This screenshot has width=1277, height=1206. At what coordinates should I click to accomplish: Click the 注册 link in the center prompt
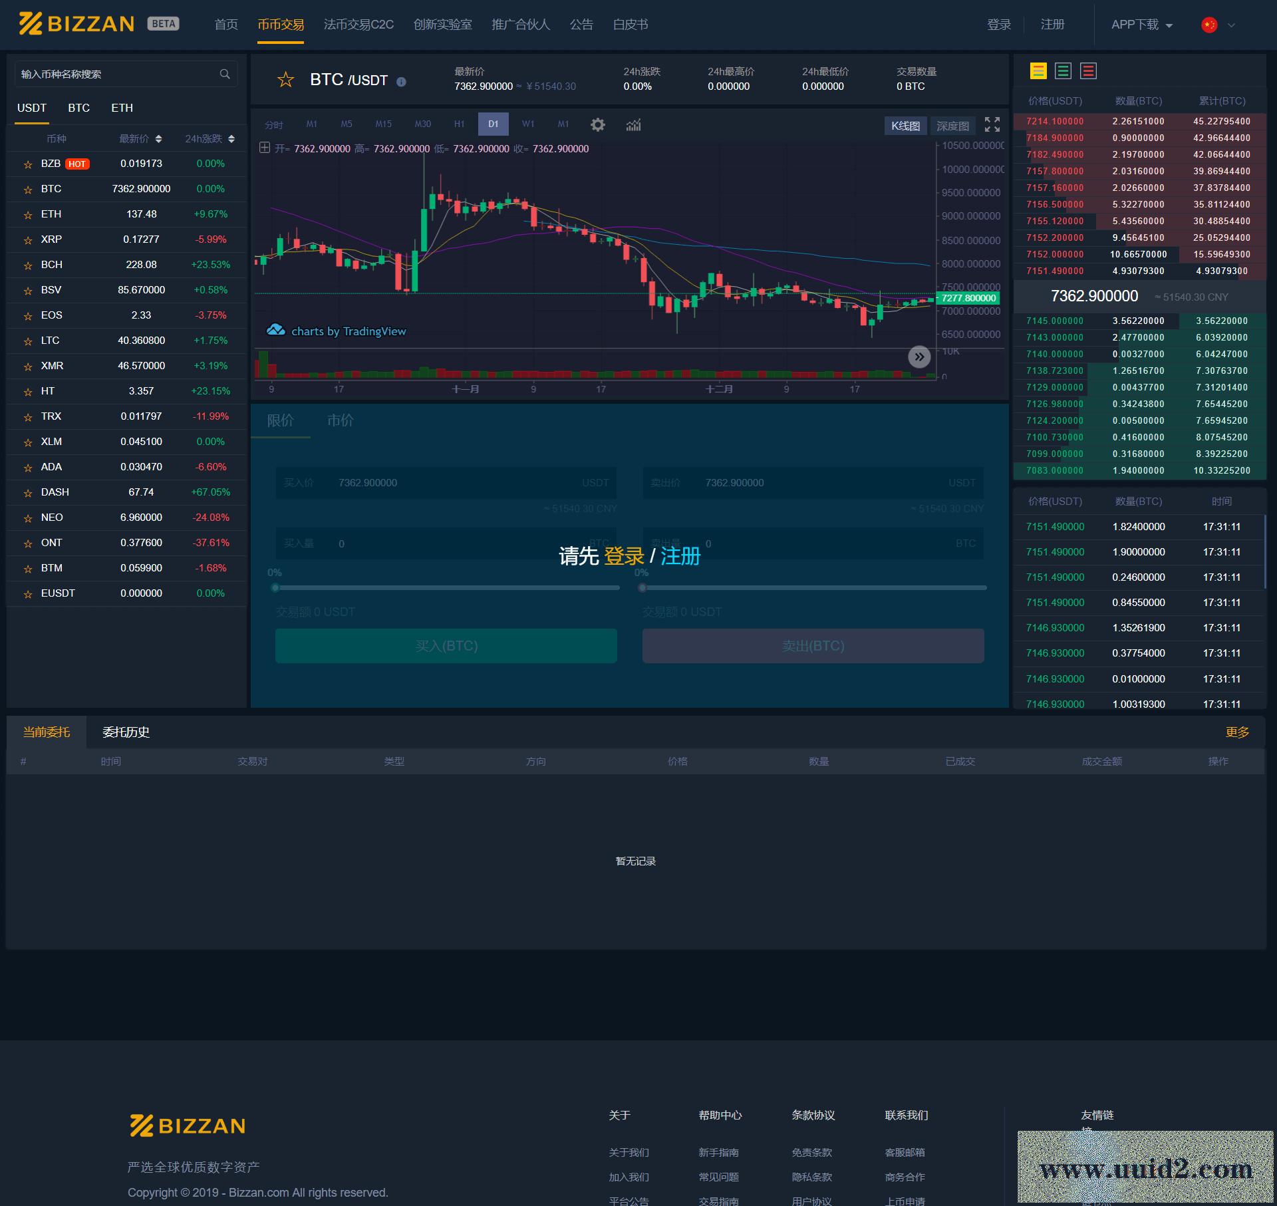(680, 556)
